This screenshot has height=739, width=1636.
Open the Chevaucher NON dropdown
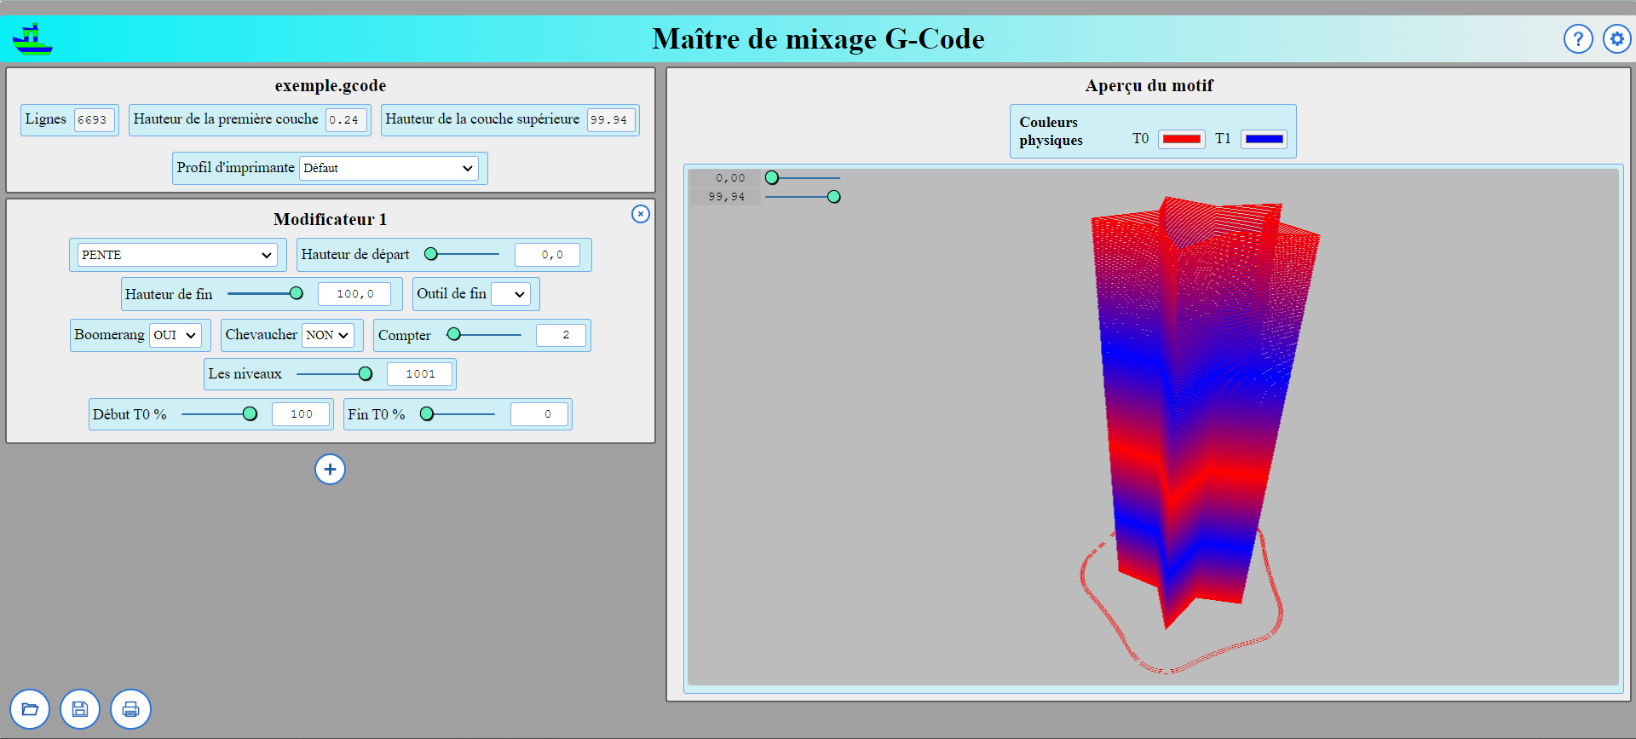[x=328, y=335]
